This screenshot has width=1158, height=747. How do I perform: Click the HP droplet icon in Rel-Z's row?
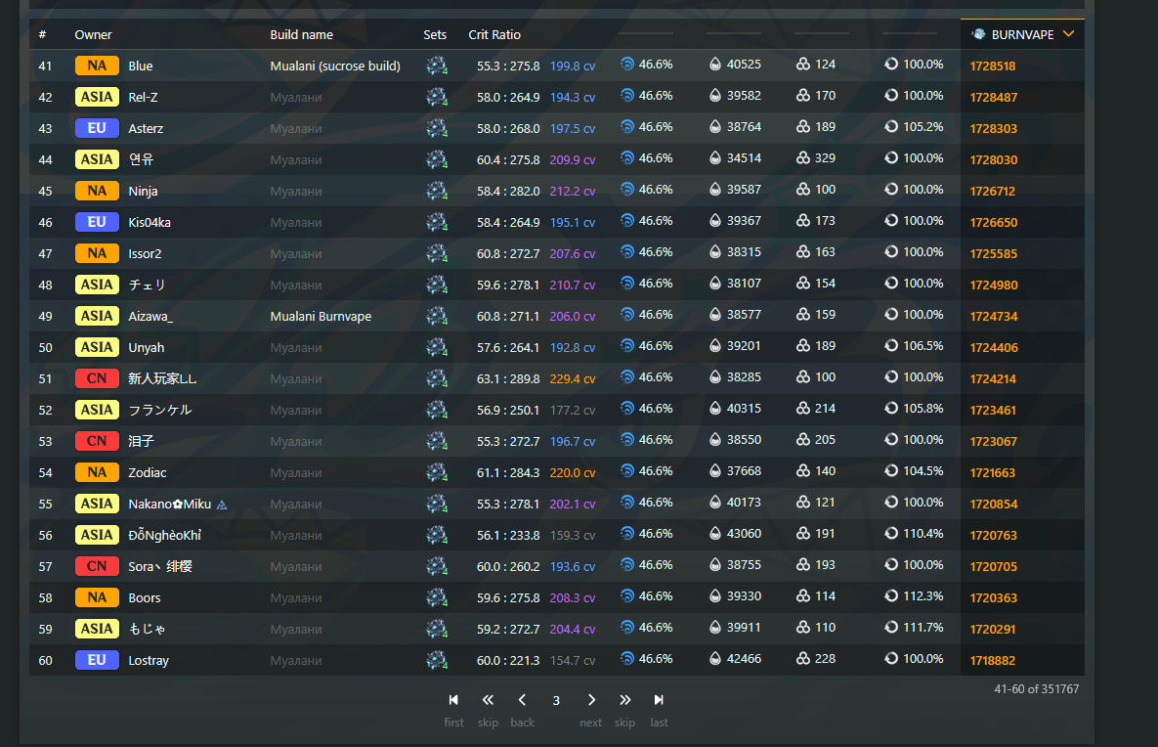click(715, 95)
